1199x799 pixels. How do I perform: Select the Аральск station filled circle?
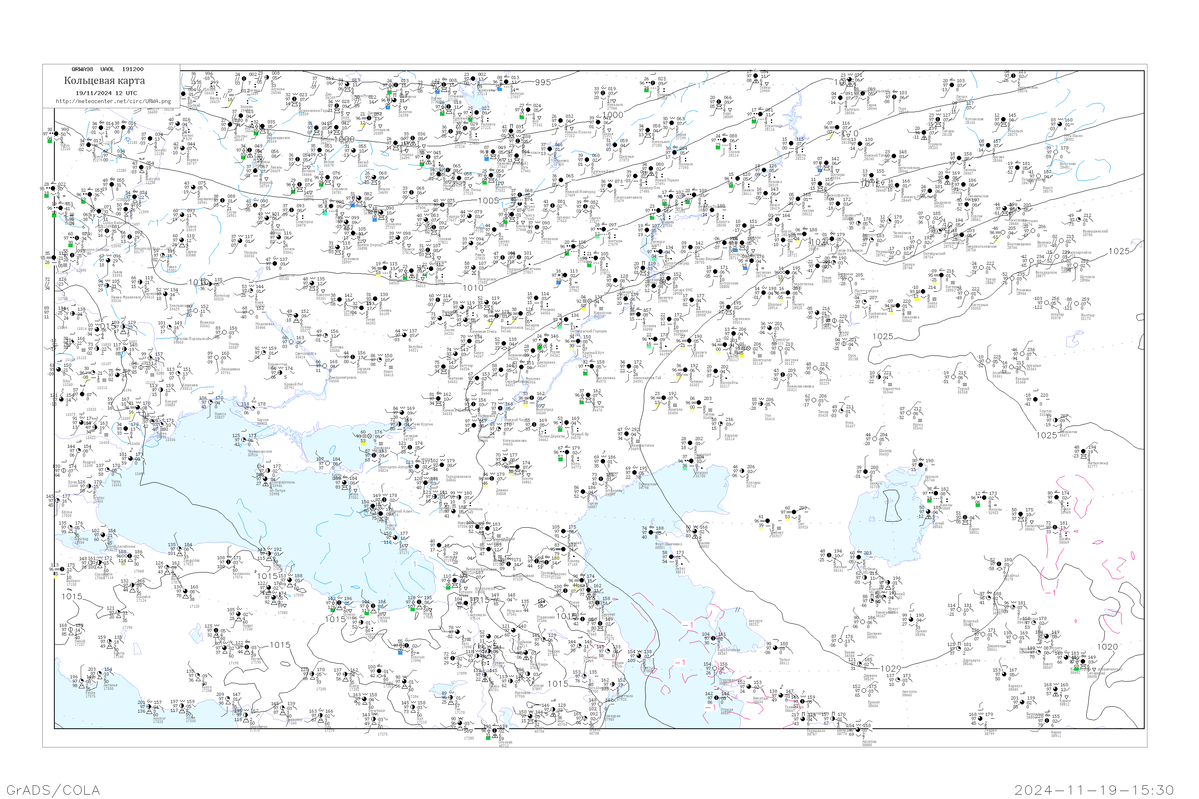[922, 465]
